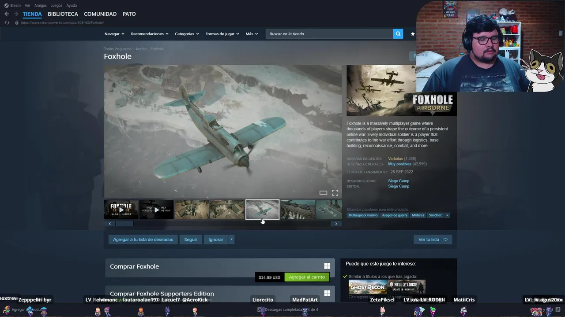Click the Steam logo in the menu bar
The height and width of the screenshot is (317, 565).
point(6,5)
